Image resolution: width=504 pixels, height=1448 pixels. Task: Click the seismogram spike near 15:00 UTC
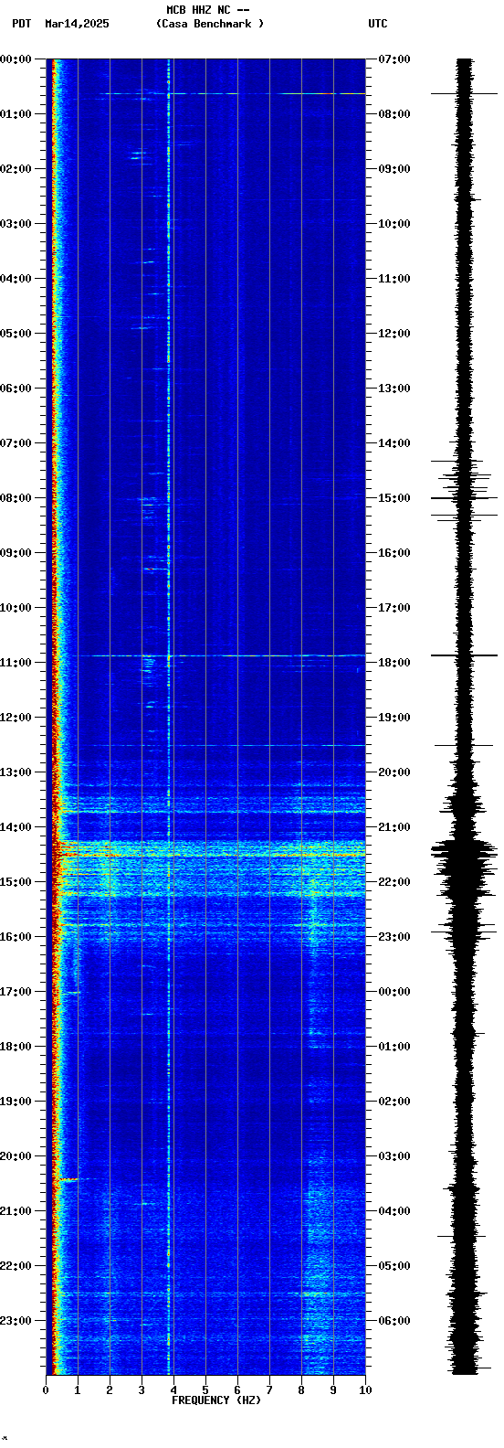tap(465, 497)
